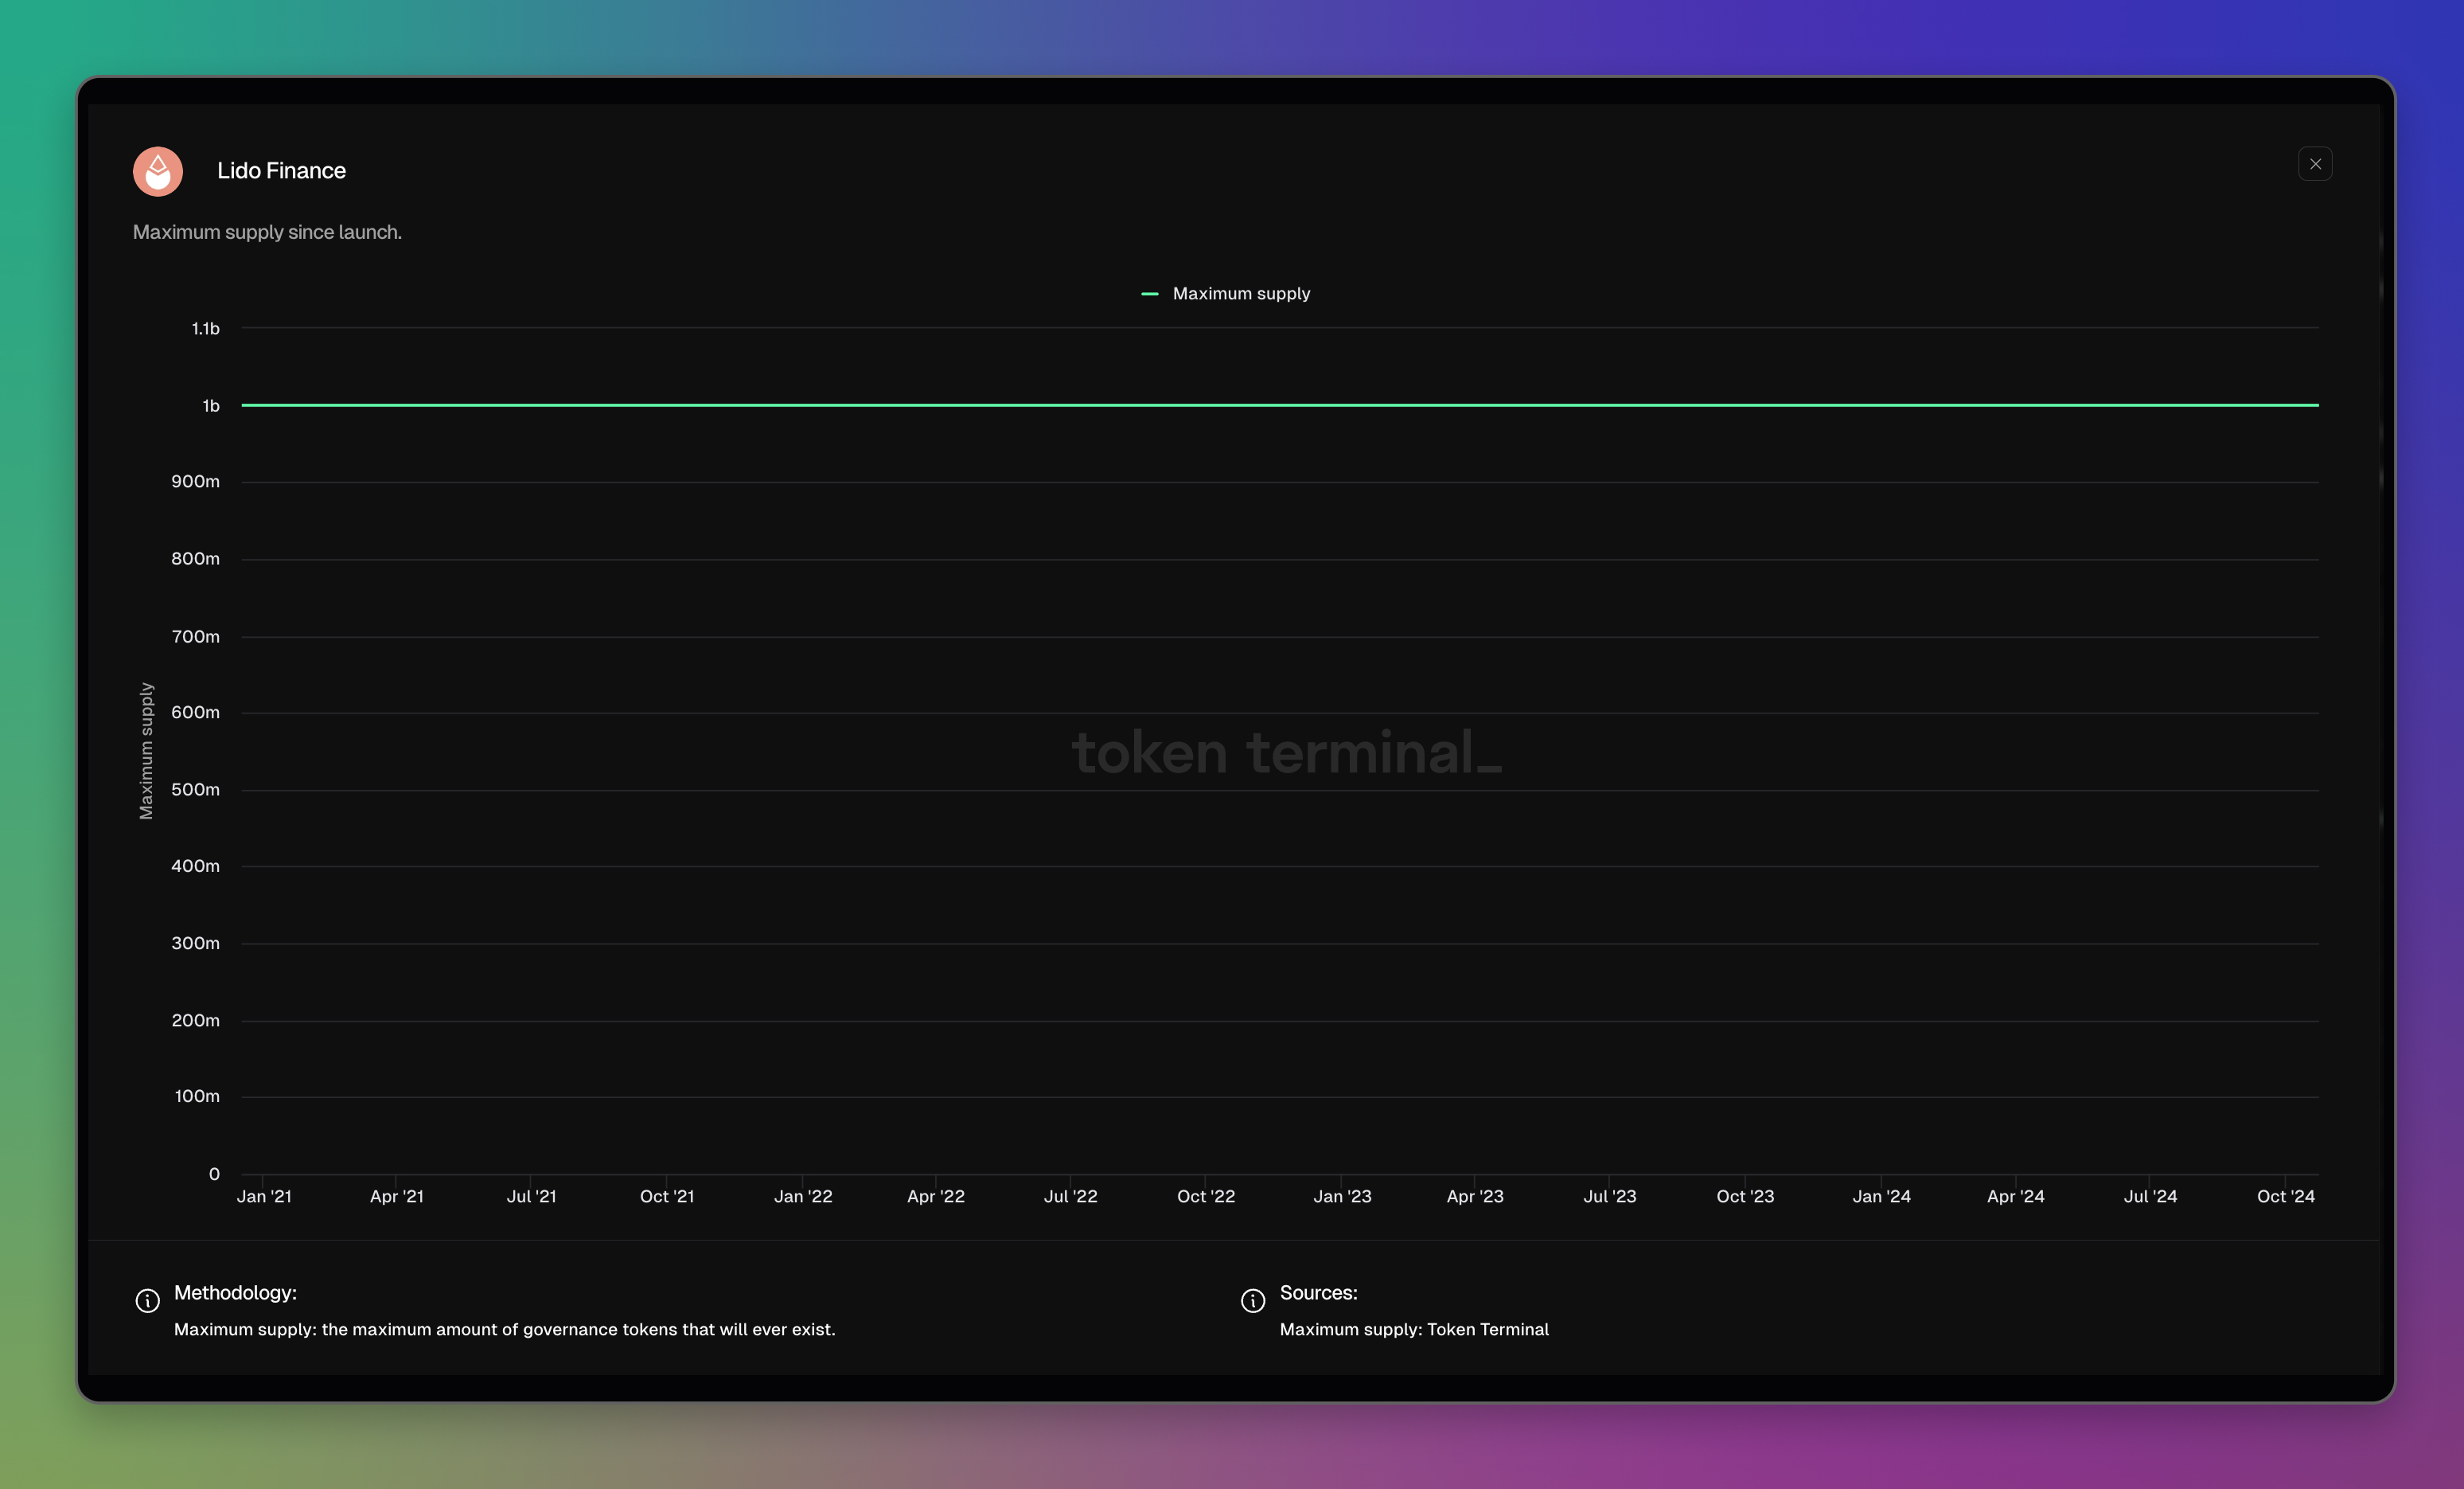2464x1489 pixels.
Task: Click the Lido Finance logo icon
Action: [x=158, y=171]
